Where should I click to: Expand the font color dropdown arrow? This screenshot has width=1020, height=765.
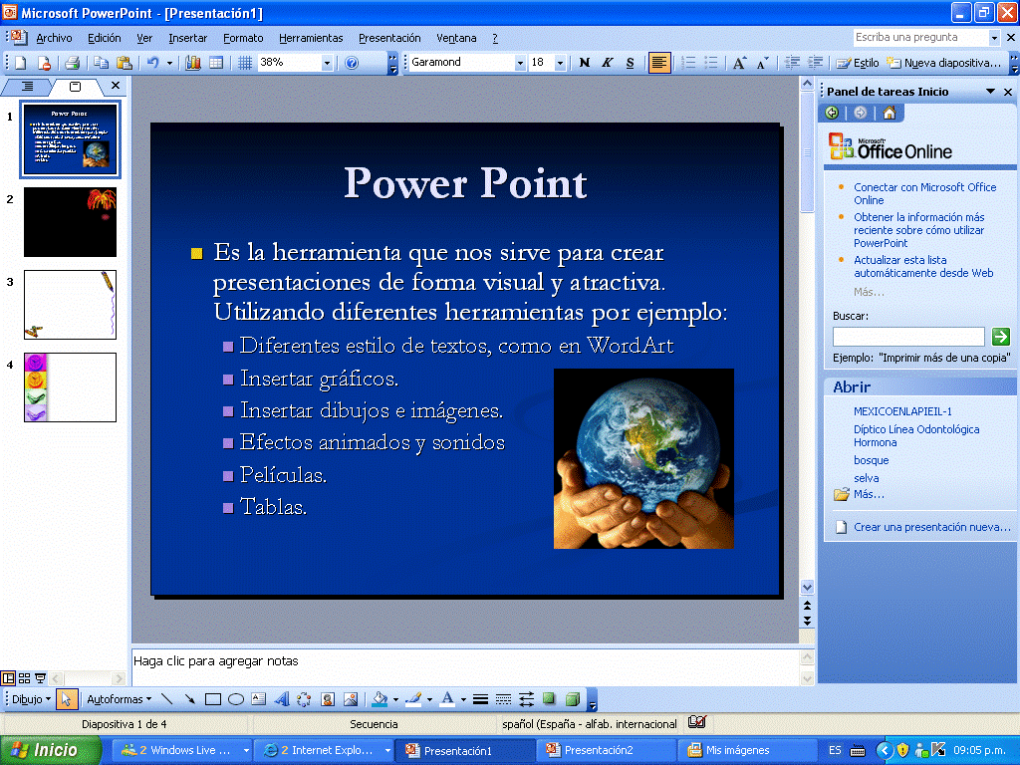[x=463, y=700]
